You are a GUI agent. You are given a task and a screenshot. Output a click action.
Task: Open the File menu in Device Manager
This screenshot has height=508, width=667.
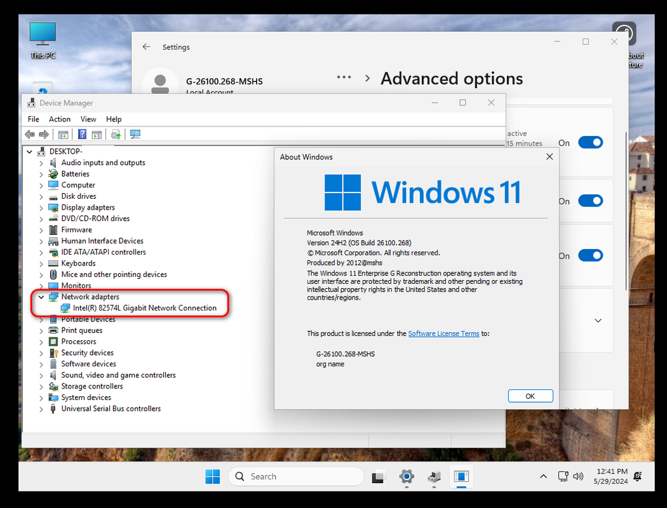(34, 119)
